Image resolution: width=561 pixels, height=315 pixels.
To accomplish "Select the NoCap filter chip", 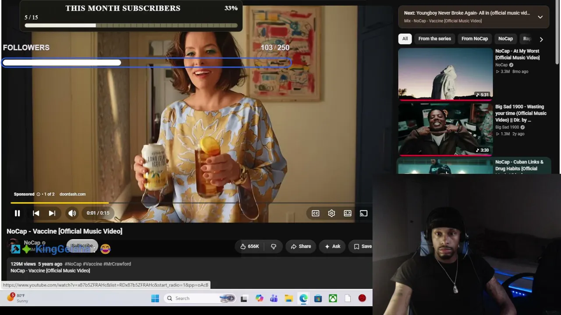I will pyautogui.click(x=505, y=38).
